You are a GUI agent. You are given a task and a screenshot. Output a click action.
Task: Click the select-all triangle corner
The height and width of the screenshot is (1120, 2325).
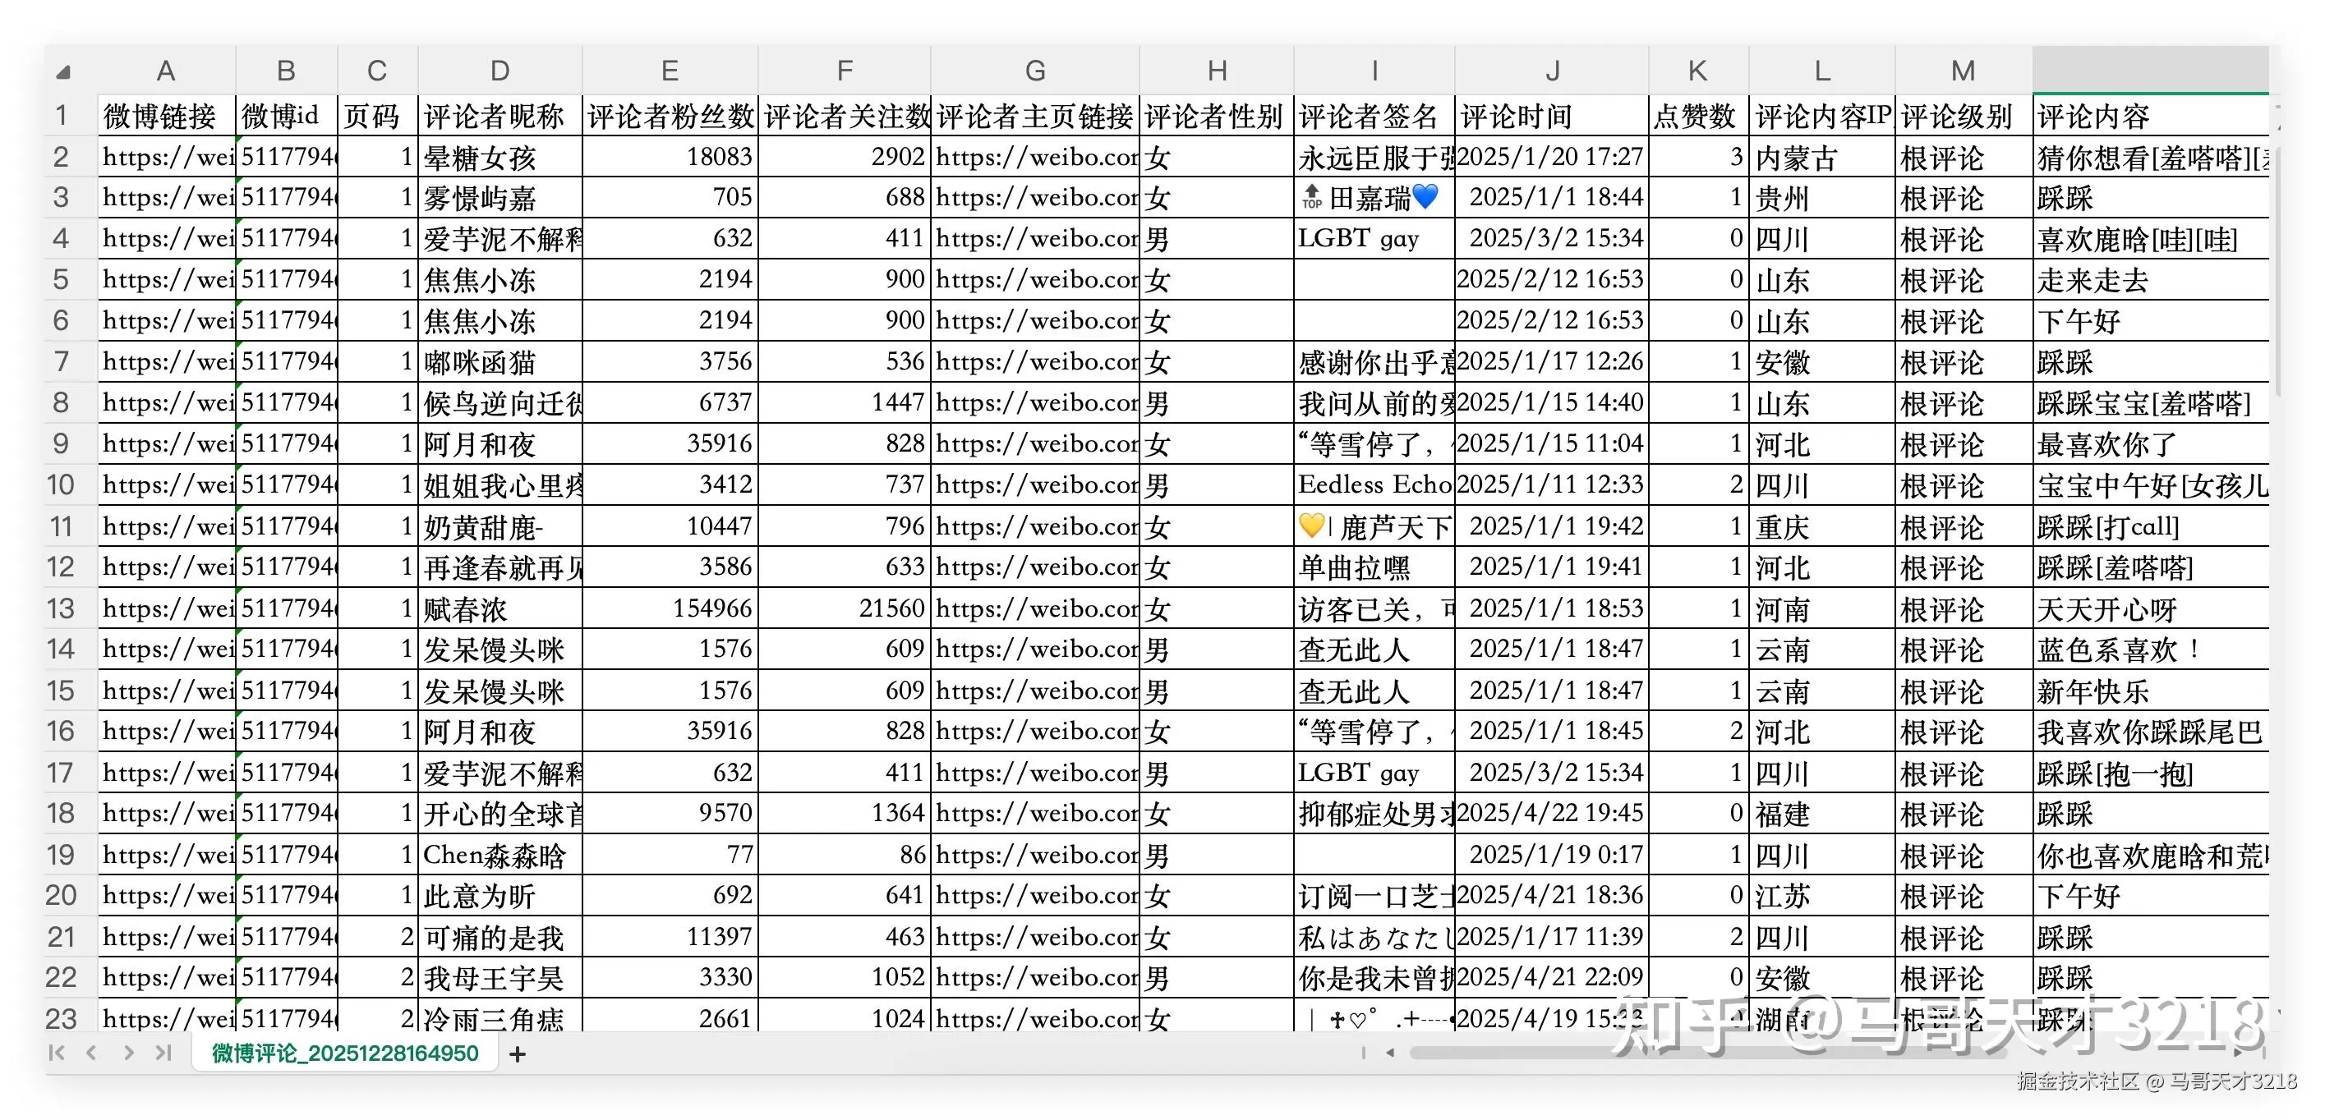pyautogui.click(x=63, y=72)
